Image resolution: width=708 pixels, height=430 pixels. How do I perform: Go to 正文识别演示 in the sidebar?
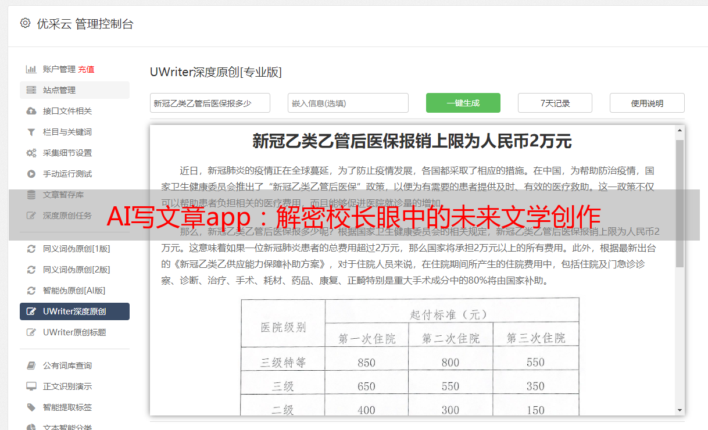click(67, 386)
